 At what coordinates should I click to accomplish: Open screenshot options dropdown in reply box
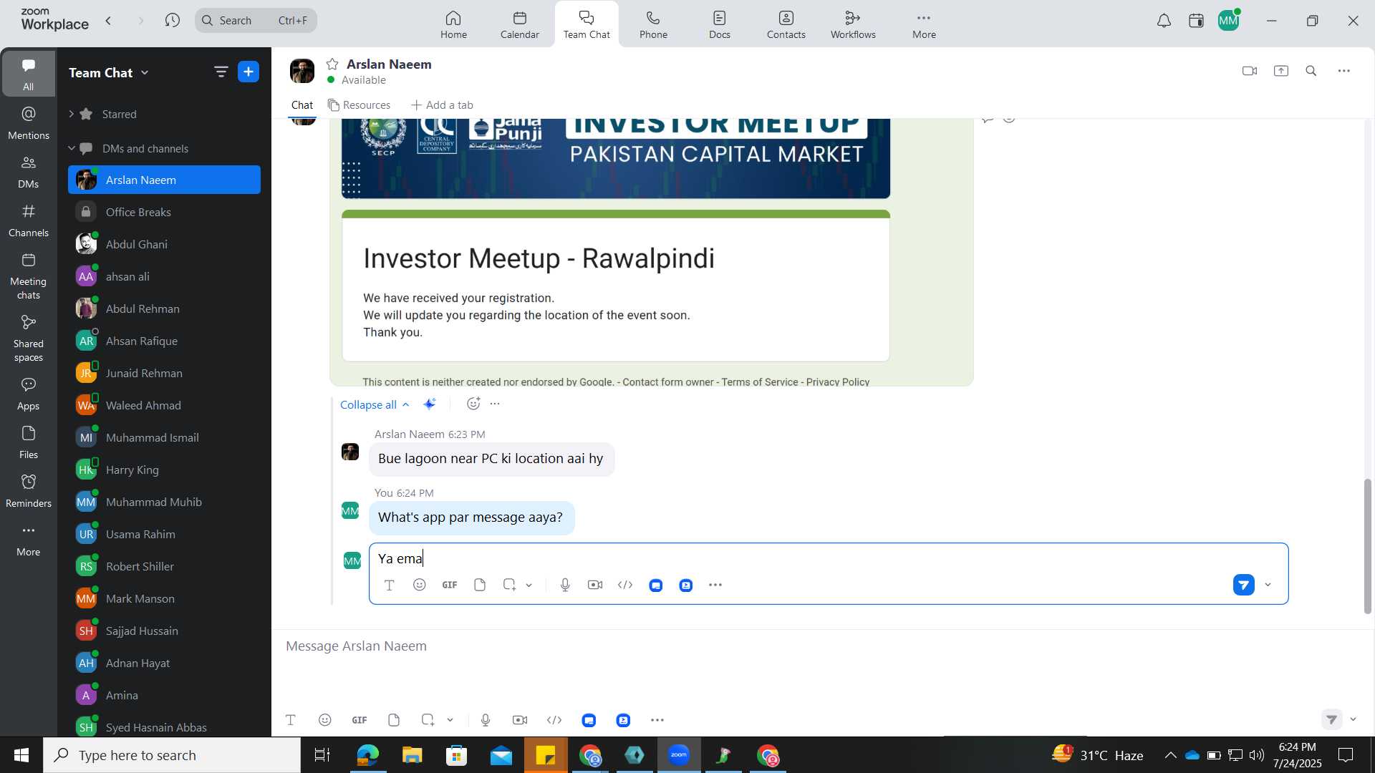529,585
